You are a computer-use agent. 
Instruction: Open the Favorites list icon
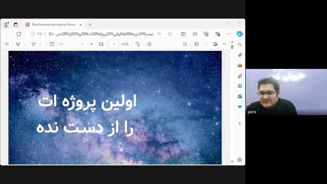point(195,34)
